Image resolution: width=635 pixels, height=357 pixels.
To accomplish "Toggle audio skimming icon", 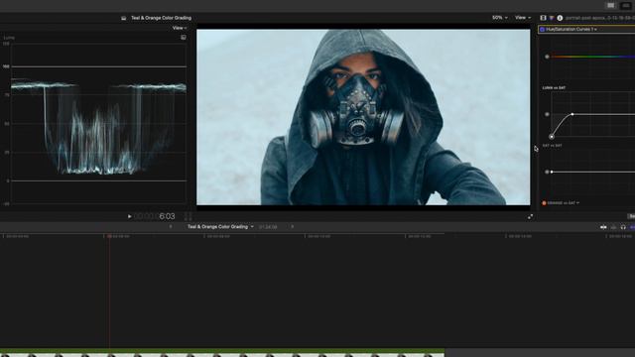I will 613,227.
